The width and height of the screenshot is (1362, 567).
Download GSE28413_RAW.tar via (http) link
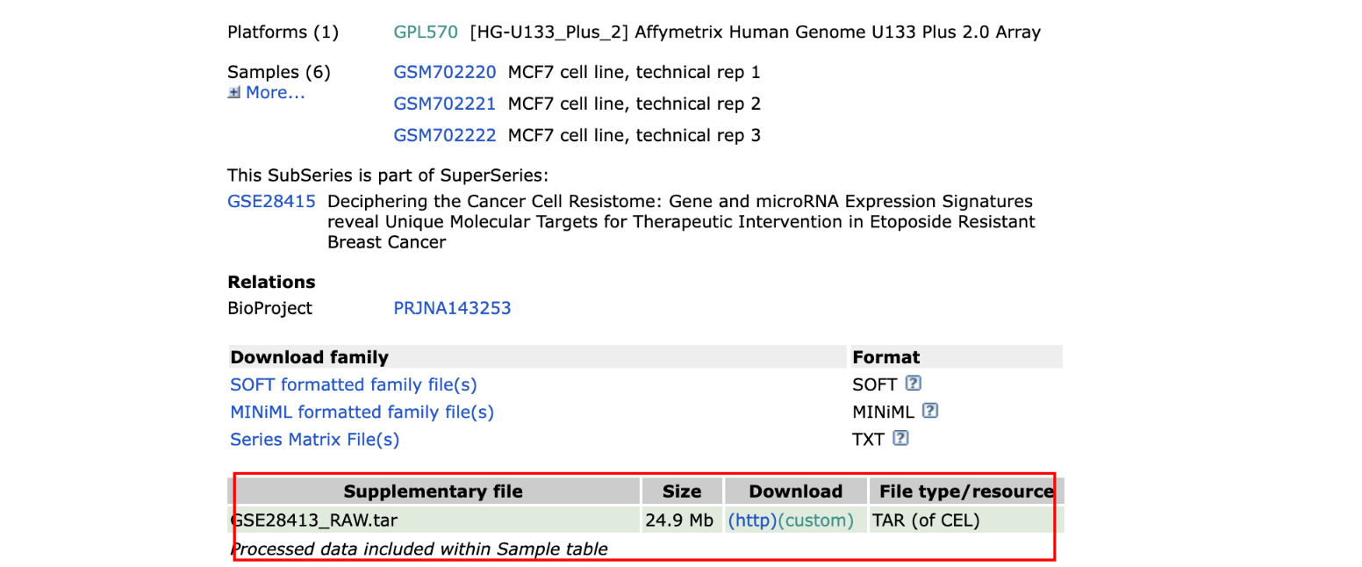752,520
